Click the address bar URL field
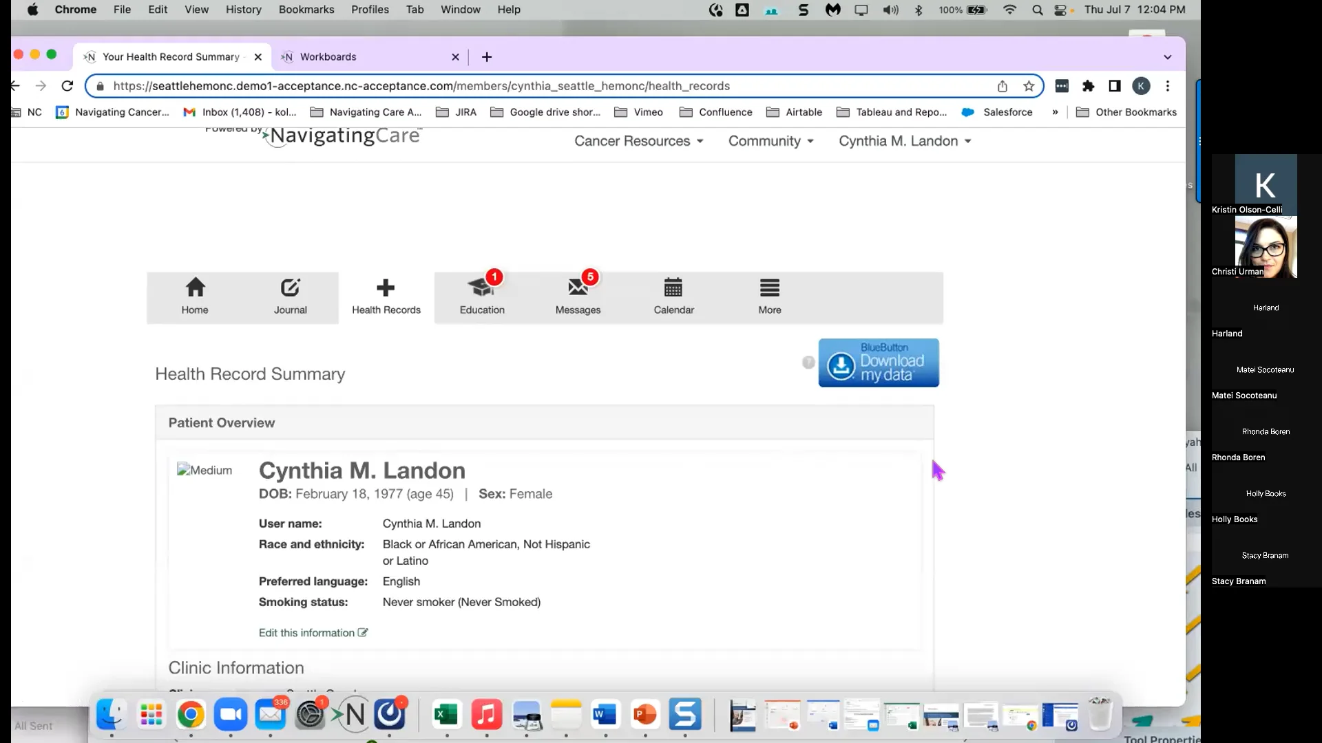This screenshot has height=743, width=1322. [482, 86]
